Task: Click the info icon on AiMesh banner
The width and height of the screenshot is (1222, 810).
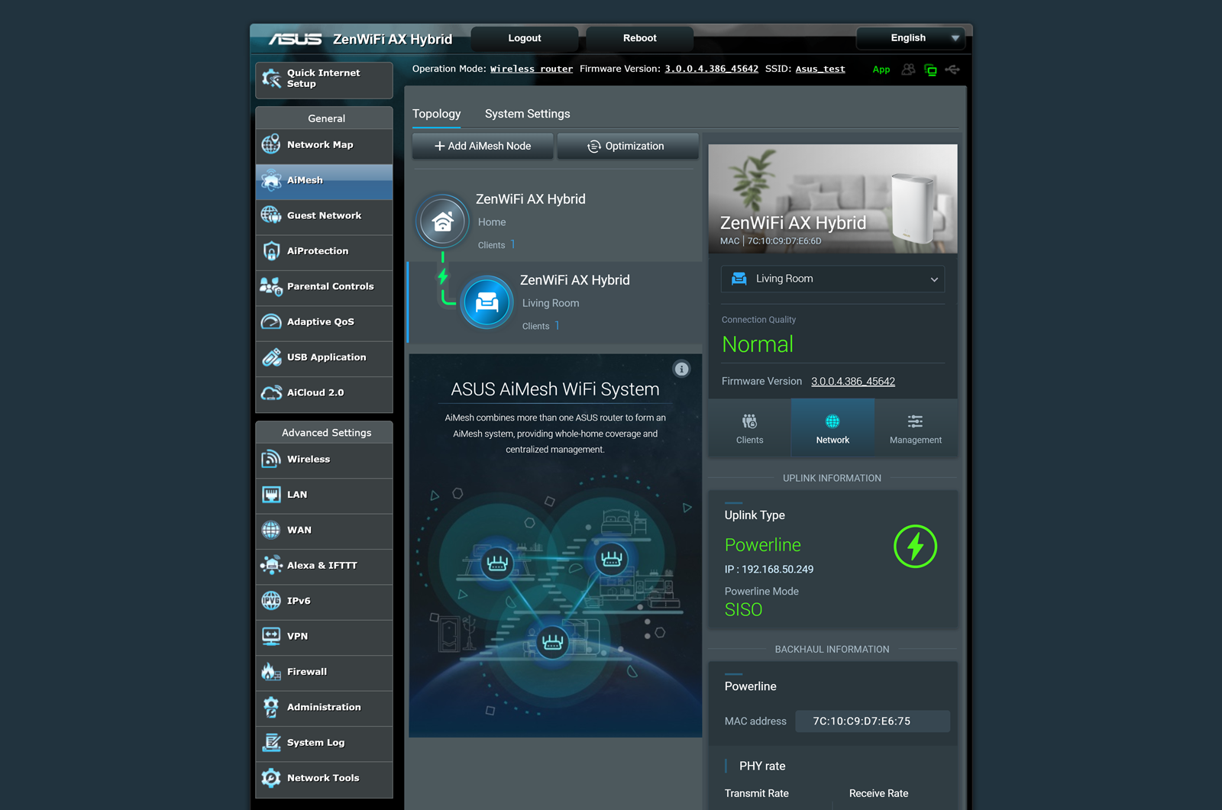Action: pyautogui.click(x=681, y=370)
